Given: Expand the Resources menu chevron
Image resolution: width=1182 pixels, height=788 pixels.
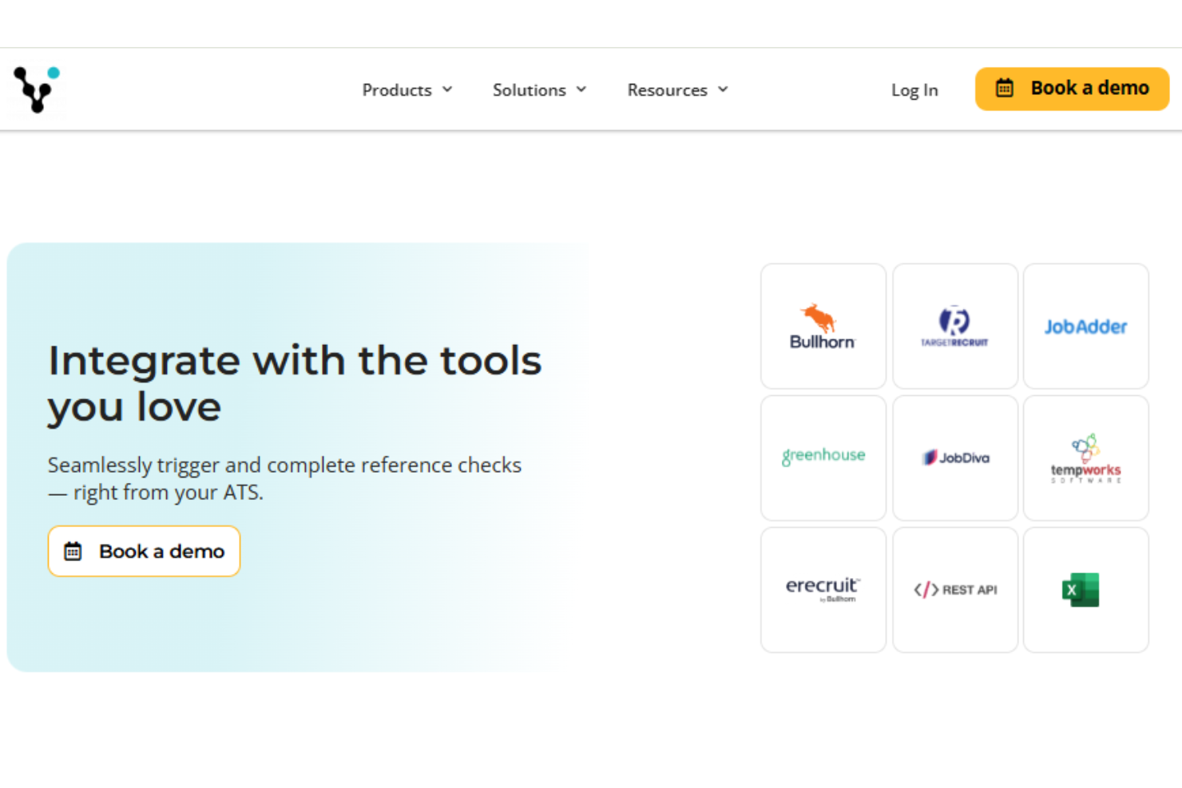Looking at the screenshot, I should click(x=723, y=89).
